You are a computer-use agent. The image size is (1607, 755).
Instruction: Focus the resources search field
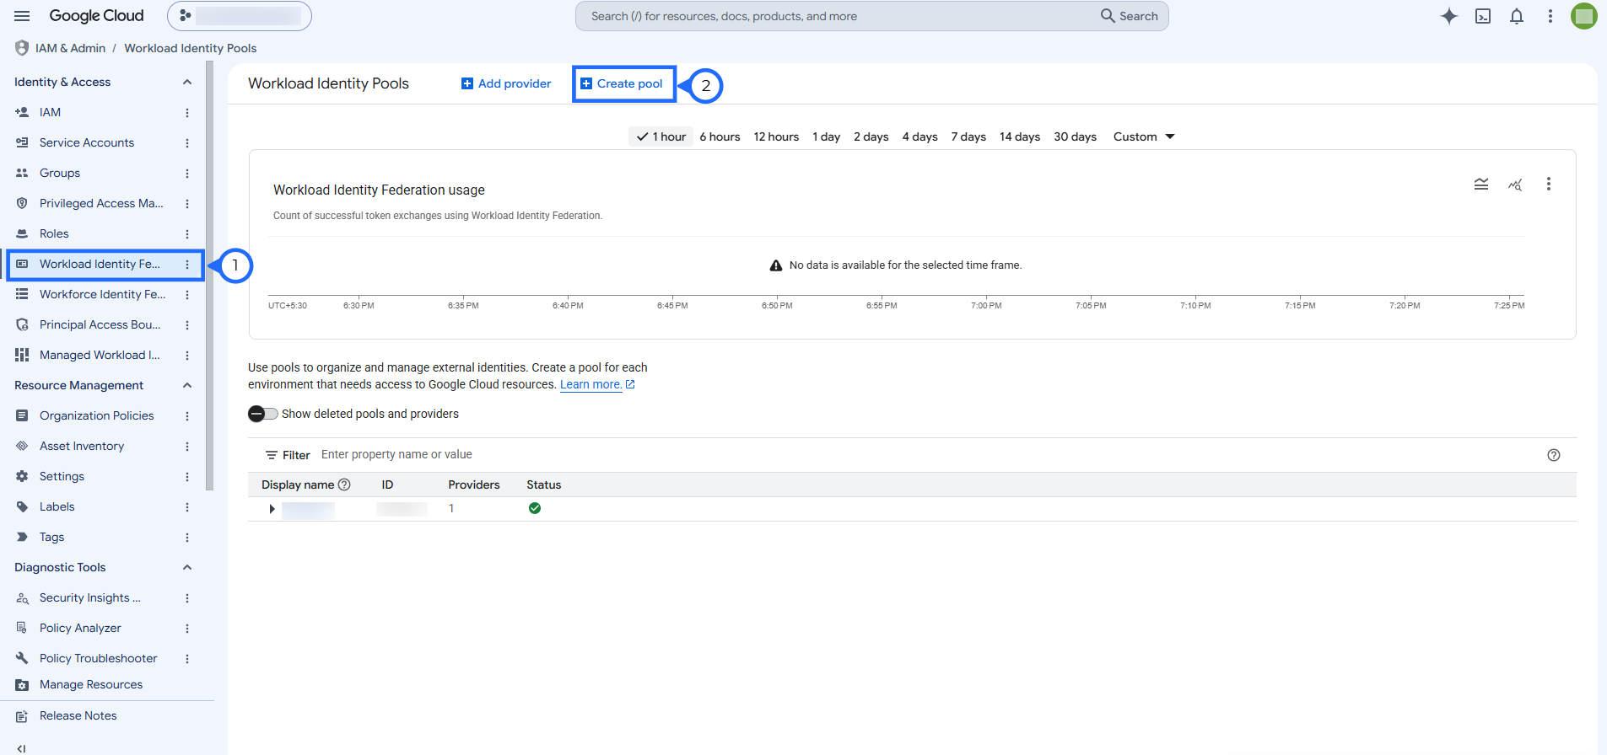835,16
